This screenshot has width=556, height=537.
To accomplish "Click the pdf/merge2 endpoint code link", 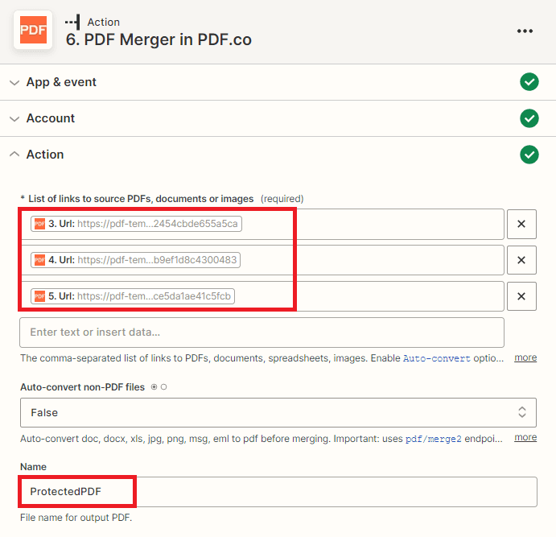I will tap(434, 439).
